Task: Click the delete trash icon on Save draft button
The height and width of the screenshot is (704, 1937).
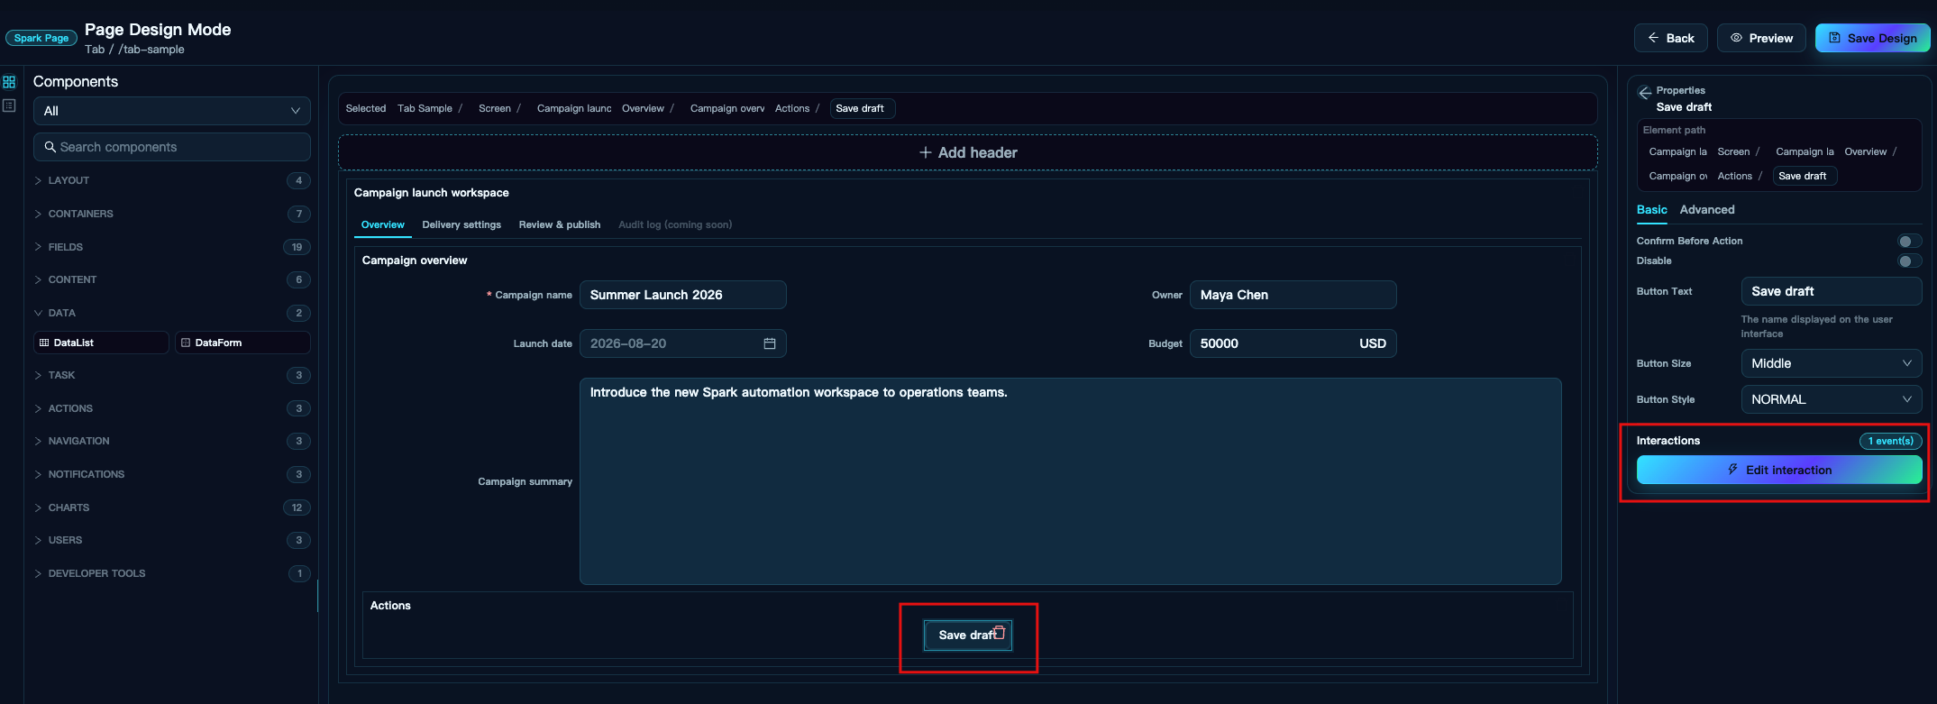Action: 999,632
